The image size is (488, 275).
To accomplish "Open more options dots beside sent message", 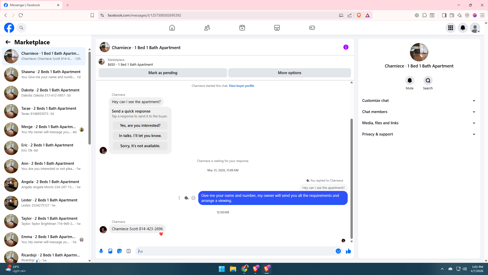I will click(x=179, y=198).
